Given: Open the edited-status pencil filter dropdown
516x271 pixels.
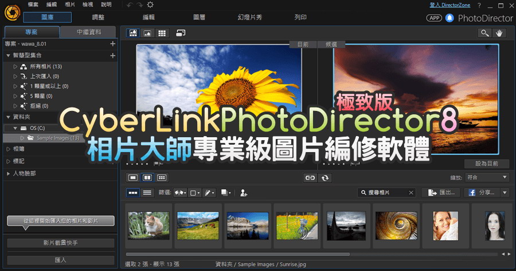Looking at the screenshot, I should 209,193.
